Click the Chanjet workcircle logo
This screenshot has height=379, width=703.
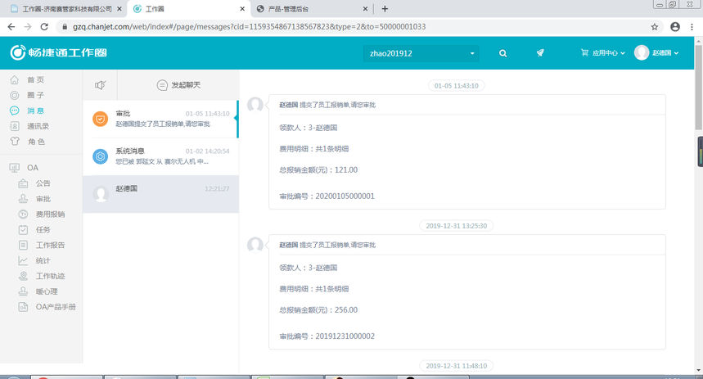coord(59,52)
